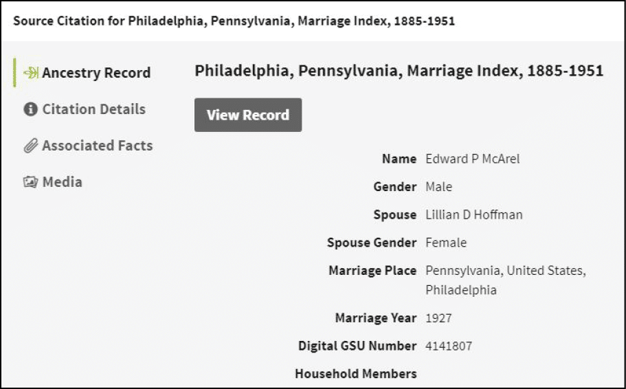Click the Gender value Male
Screen dimensions: 626x389
pos(438,187)
